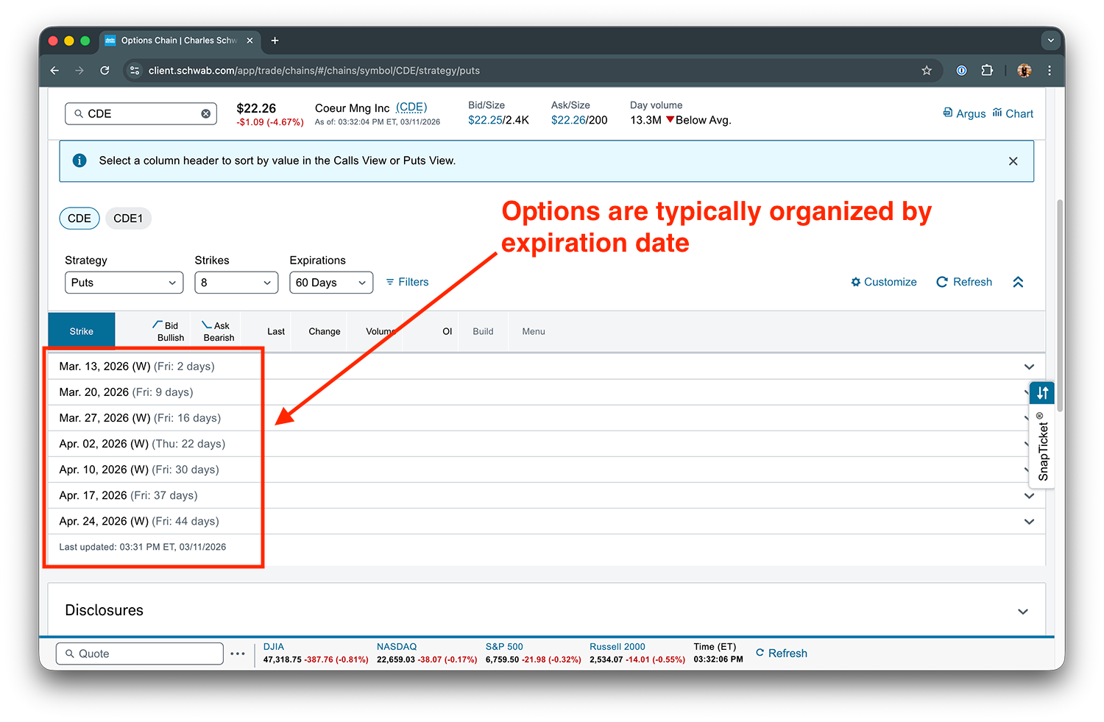Image resolution: width=1104 pixels, height=722 pixels.
Task: Refresh the market index footer
Action: (x=782, y=654)
